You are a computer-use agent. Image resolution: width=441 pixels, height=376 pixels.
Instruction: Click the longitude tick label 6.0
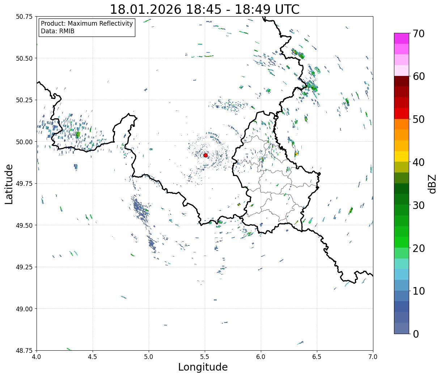[261, 357]
